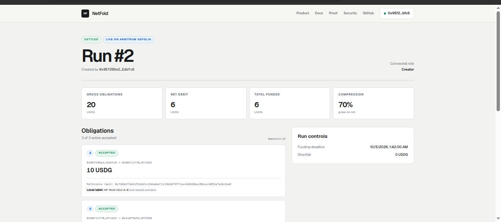Click the connected wallet button 0x9Ef2…bfc6
Image resolution: width=501 pixels, height=222 pixels.
[x=396, y=13]
